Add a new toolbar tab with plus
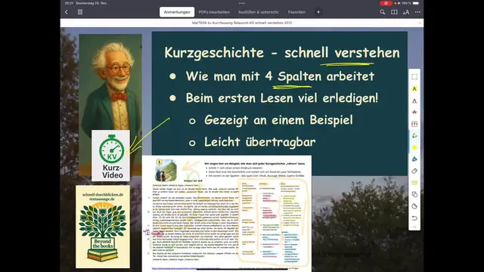 (318, 12)
